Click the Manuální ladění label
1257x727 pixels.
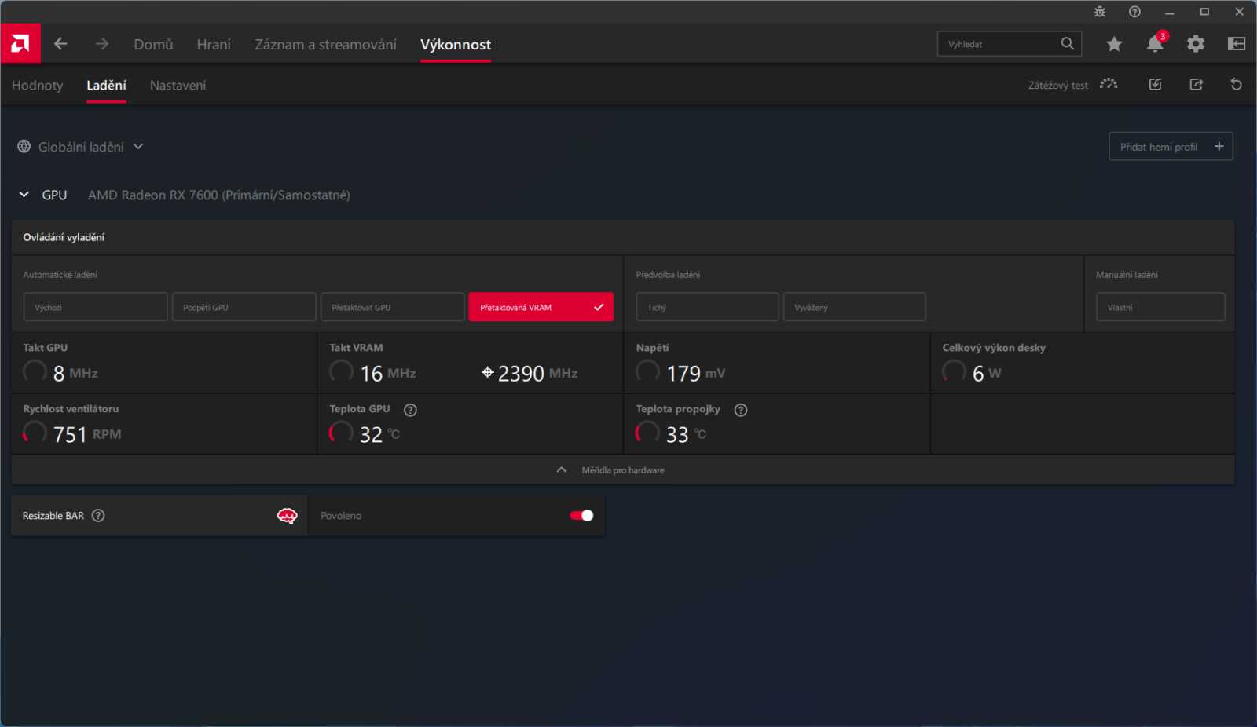[1127, 275]
